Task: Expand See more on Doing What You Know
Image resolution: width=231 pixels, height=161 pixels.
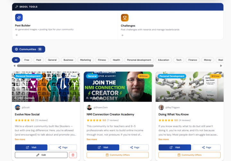Action: (x=164, y=139)
